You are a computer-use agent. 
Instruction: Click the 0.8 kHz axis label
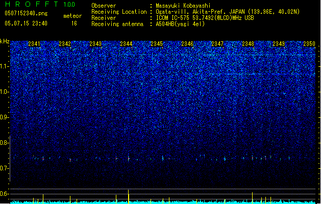[x=4, y=143]
